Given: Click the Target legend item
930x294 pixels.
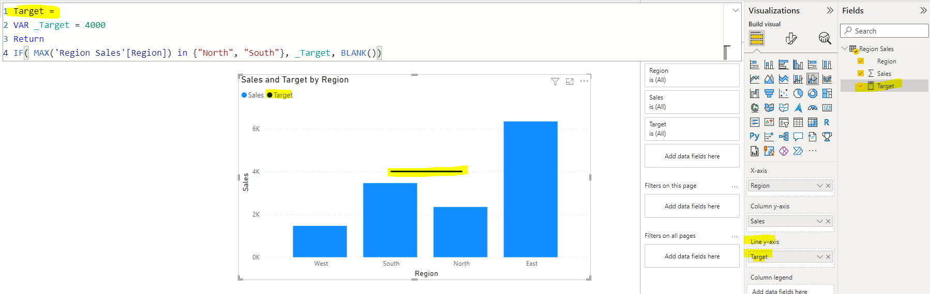Looking at the screenshot, I should (x=280, y=95).
